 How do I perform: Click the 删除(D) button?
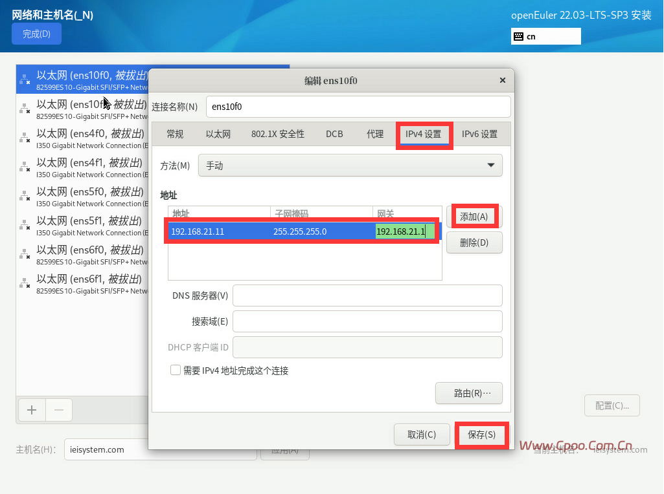pos(474,242)
